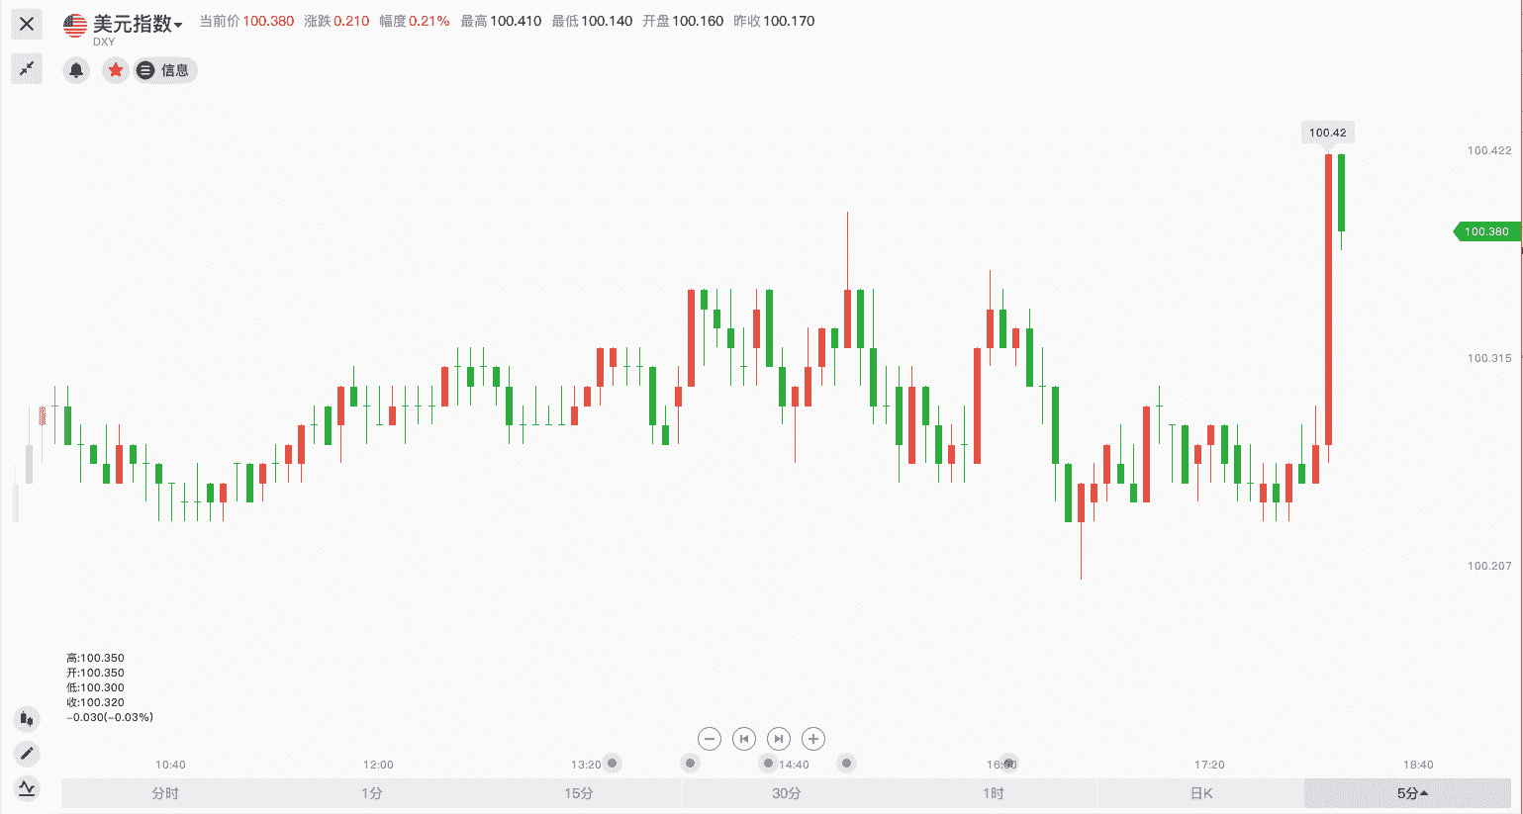Click the 12:00 time label
Image resolution: width=1523 pixels, height=814 pixels.
tap(378, 765)
